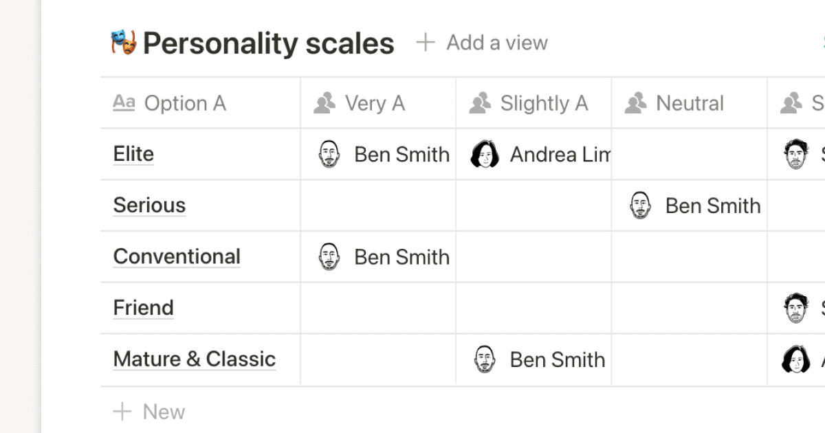Click Ben Smith's avatar in the Elite row
This screenshot has width=825, height=433.
[x=329, y=155]
